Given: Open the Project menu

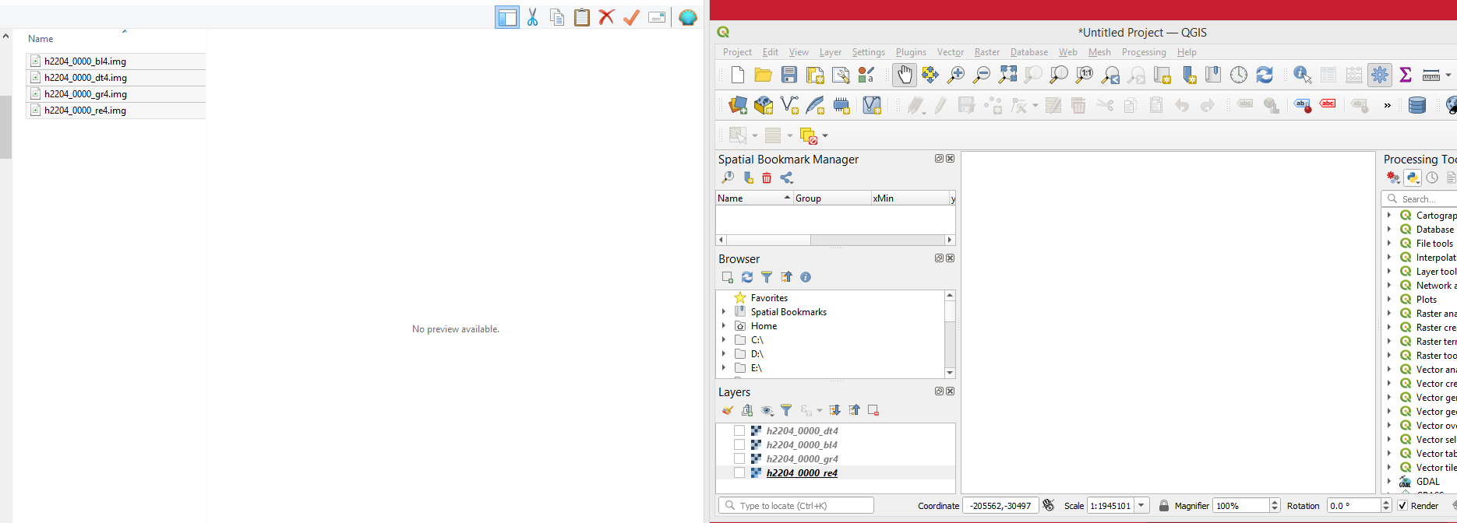Looking at the screenshot, I should (737, 52).
